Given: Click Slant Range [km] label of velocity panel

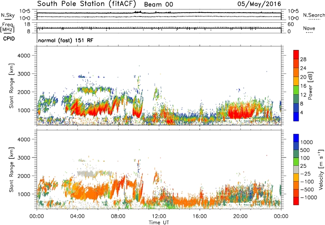Looking at the screenshot, I should (12, 170).
